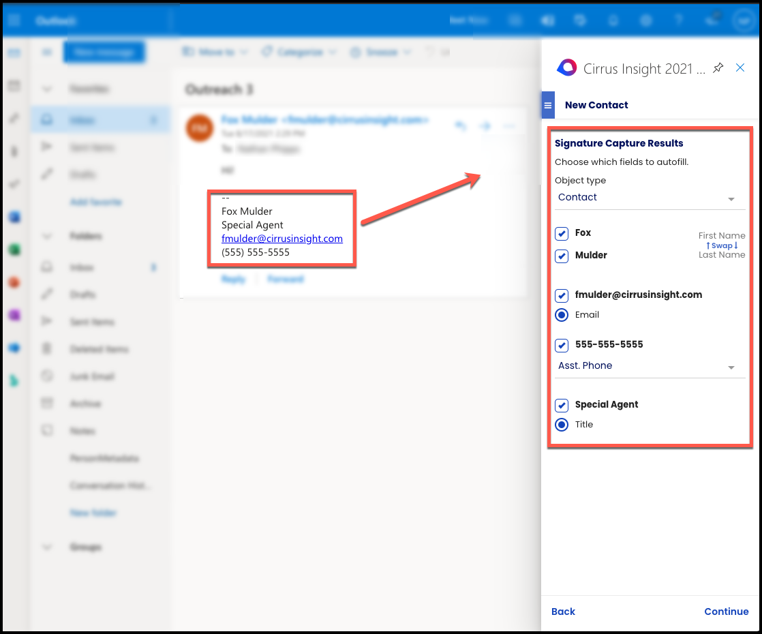Open the Move to menu in the Outlook toolbar
This screenshot has width=762, height=634.
tap(214, 52)
